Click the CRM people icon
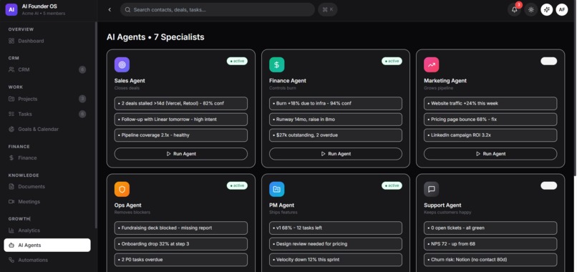This screenshot has height=272, width=577. tap(11, 69)
